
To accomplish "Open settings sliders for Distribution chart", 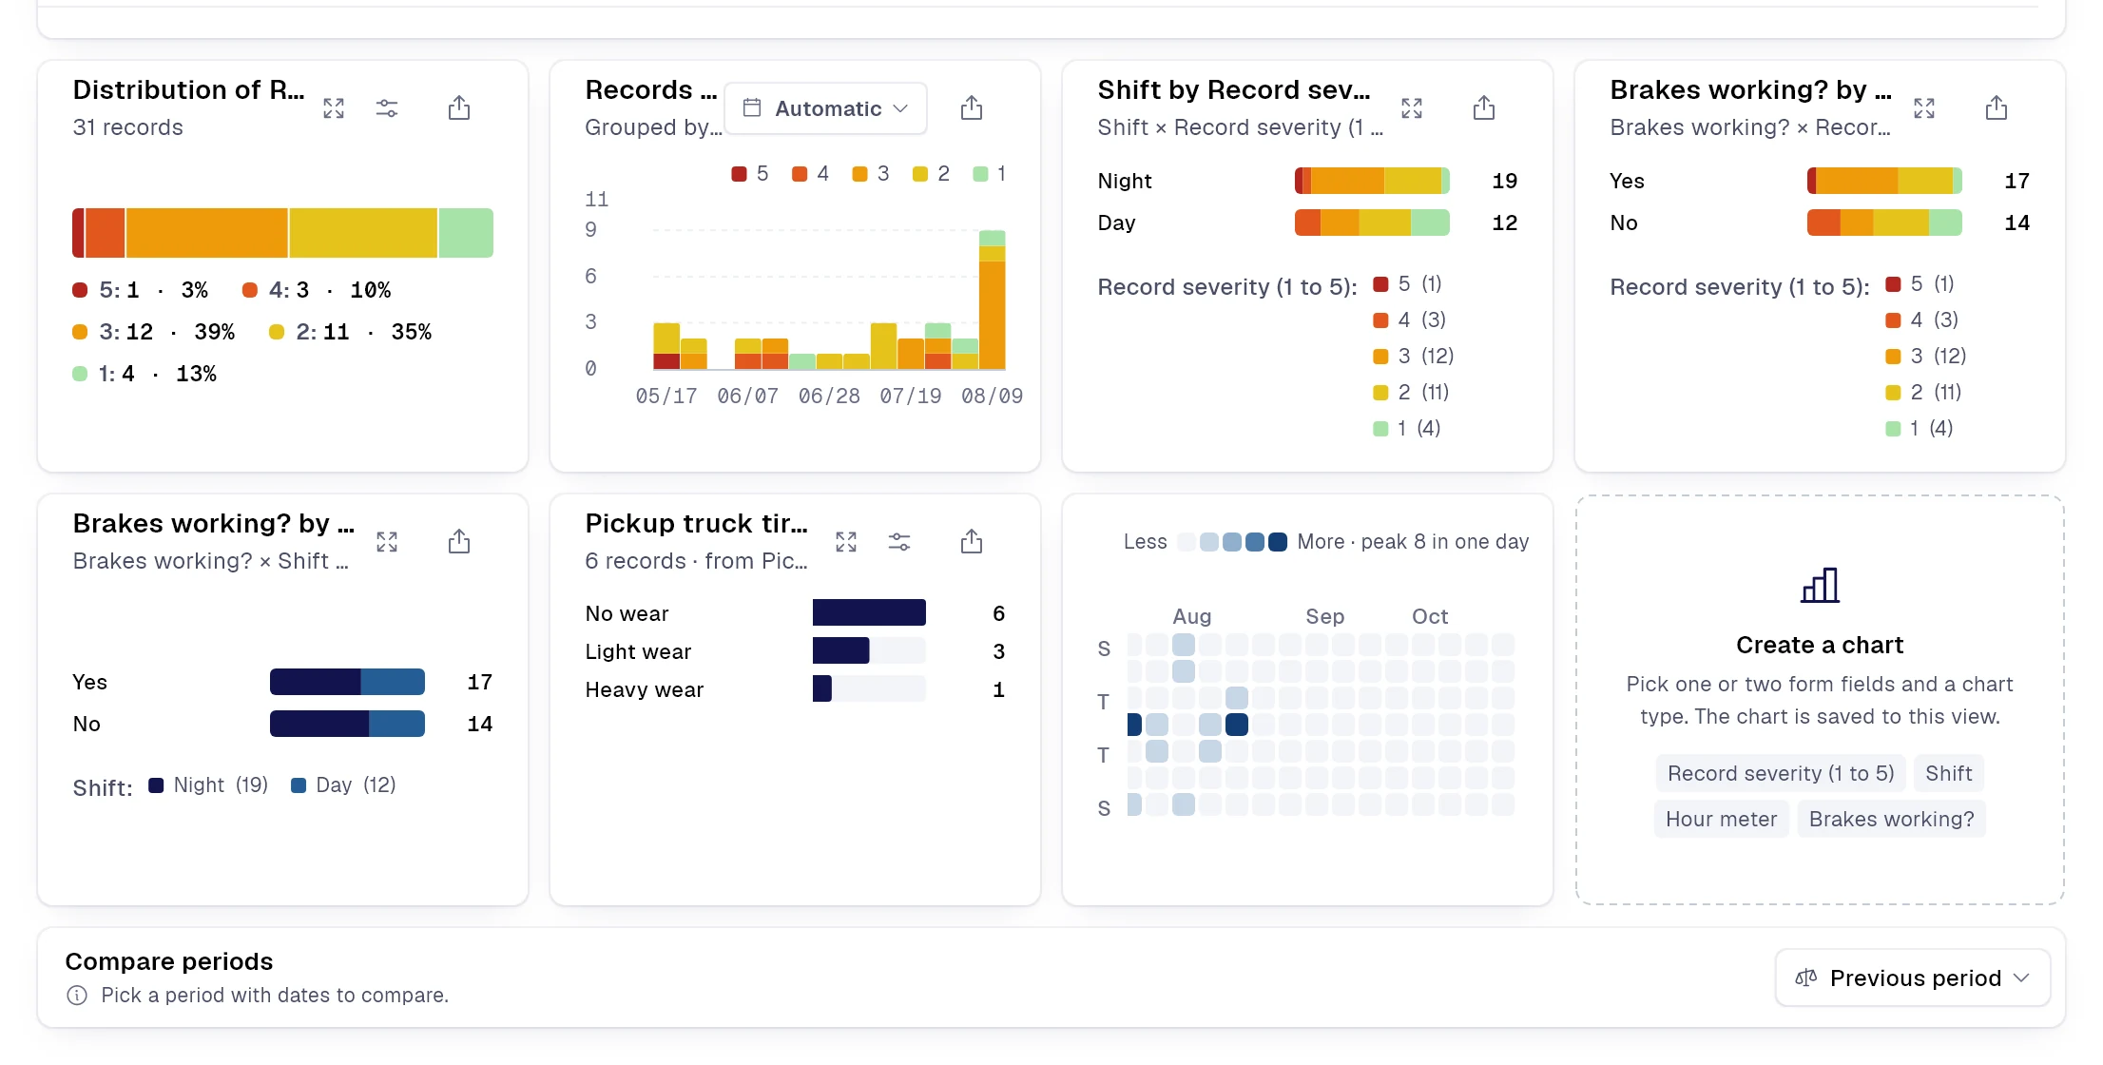I will click(387, 108).
